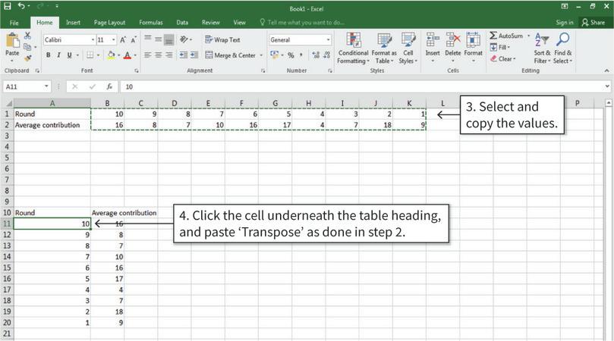
Task: Open the File tab
Action: coord(14,23)
